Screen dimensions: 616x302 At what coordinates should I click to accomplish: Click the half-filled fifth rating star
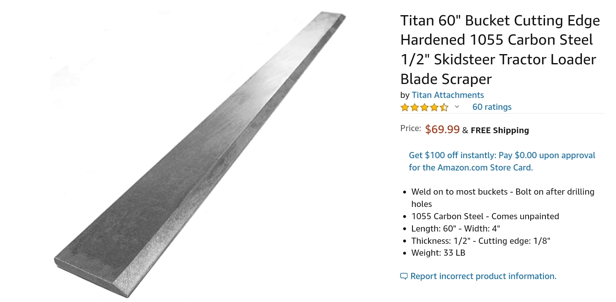tap(444, 108)
